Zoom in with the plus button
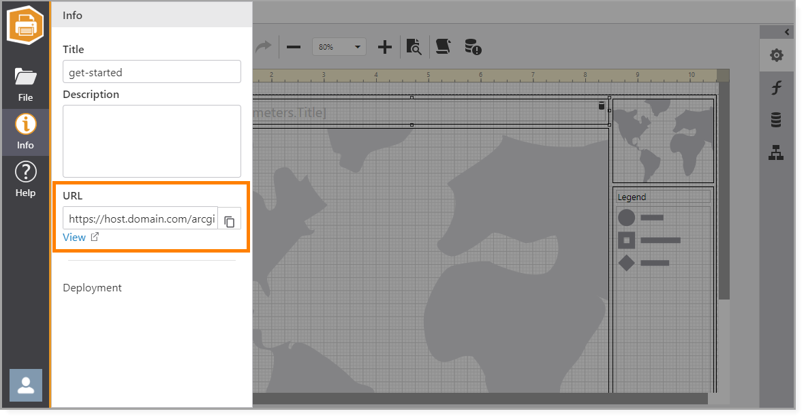 384,46
